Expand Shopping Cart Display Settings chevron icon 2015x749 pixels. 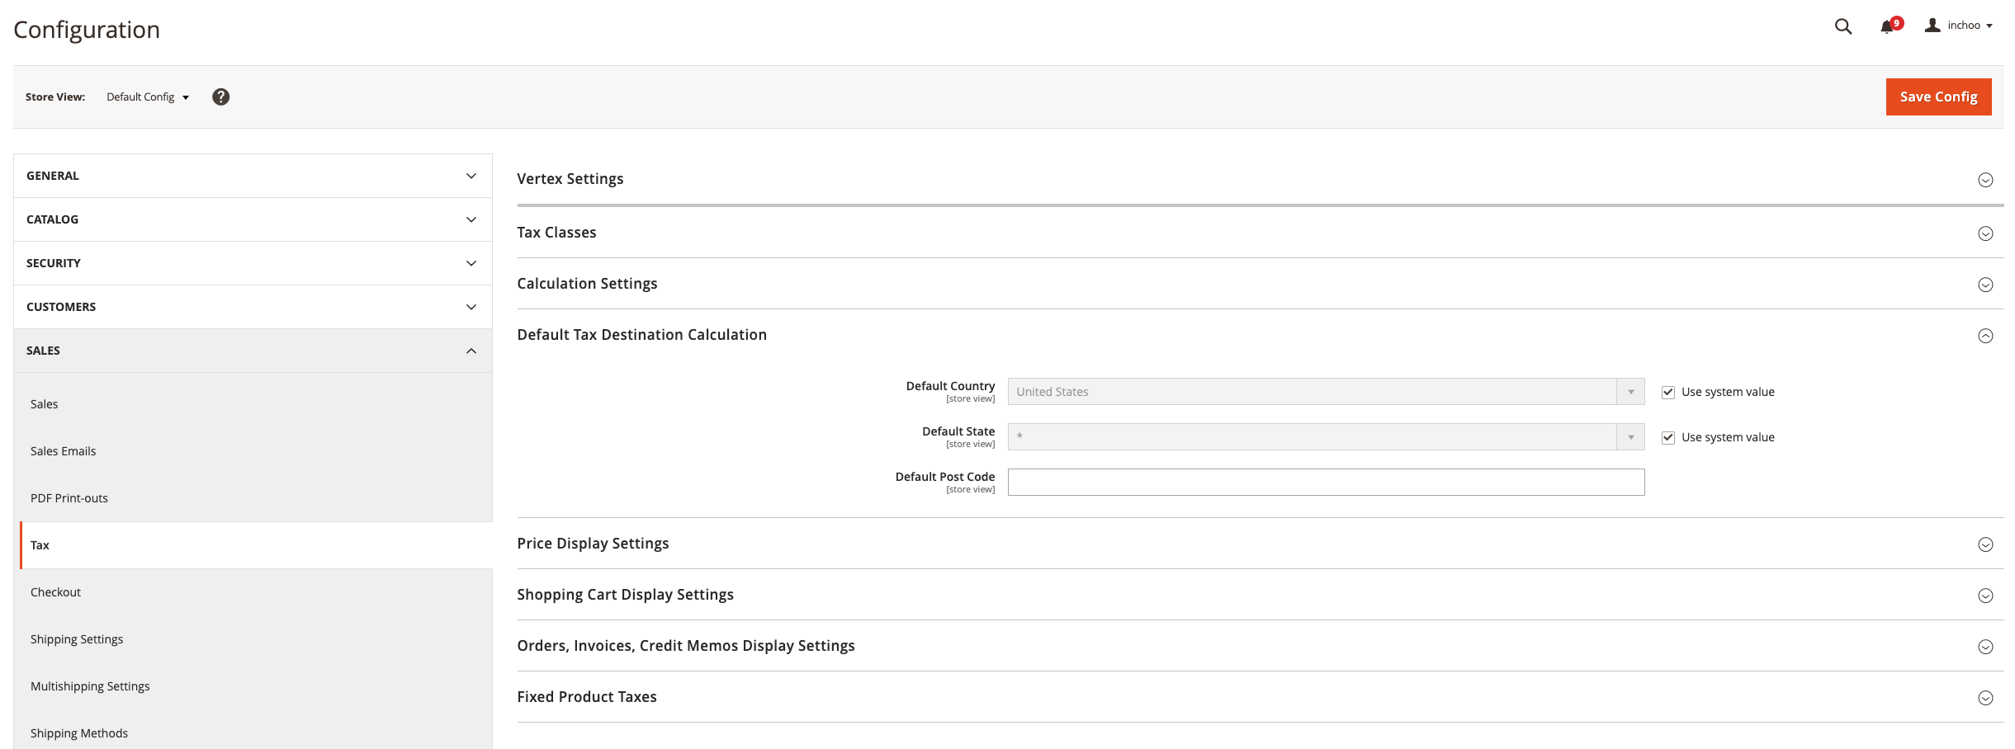click(x=1985, y=596)
